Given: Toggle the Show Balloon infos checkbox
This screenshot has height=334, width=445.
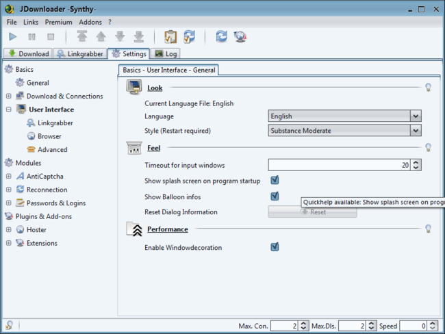Looking at the screenshot, I should (x=275, y=196).
